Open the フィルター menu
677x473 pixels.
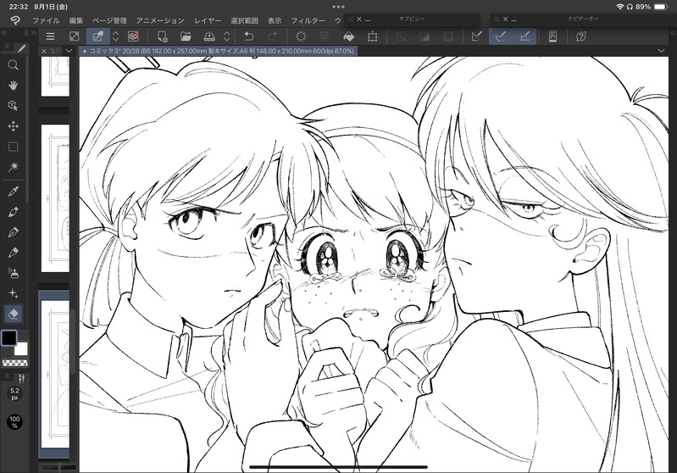[308, 20]
